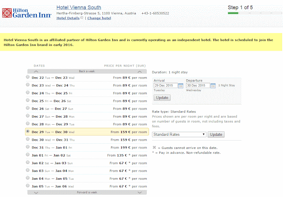Click the 'Rate type: Standard Rates' text
Viewport: 283px width, 197px height.
pyautogui.click(x=174, y=112)
